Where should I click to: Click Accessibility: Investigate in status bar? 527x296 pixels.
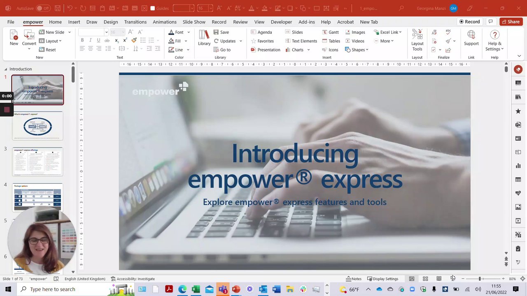[133, 279]
